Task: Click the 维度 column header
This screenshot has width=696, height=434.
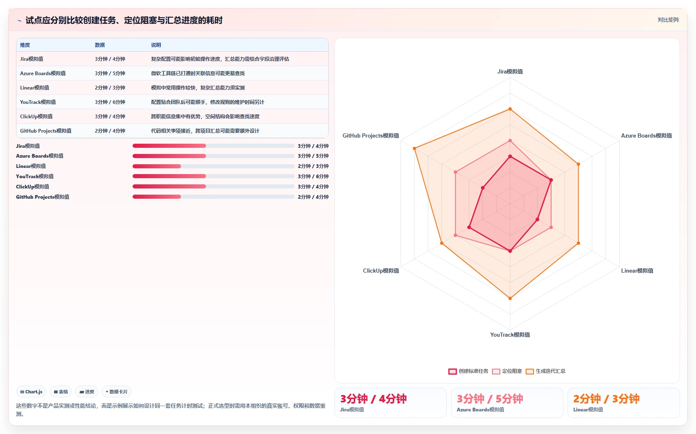Action: 25,45
